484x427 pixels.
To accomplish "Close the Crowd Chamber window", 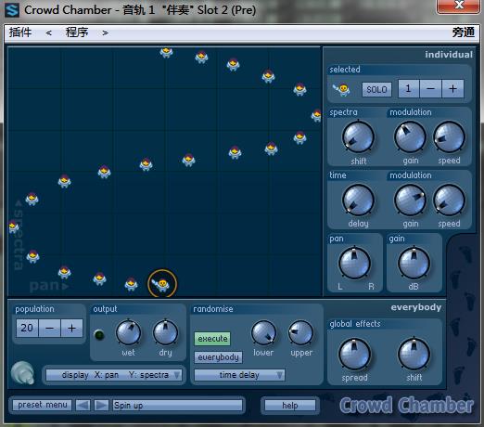I will pyautogui.click(x=459, y=6).
